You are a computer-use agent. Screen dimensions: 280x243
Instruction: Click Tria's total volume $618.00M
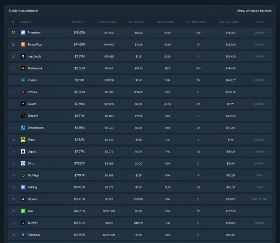pyautogui.click(x=109, y=211)
